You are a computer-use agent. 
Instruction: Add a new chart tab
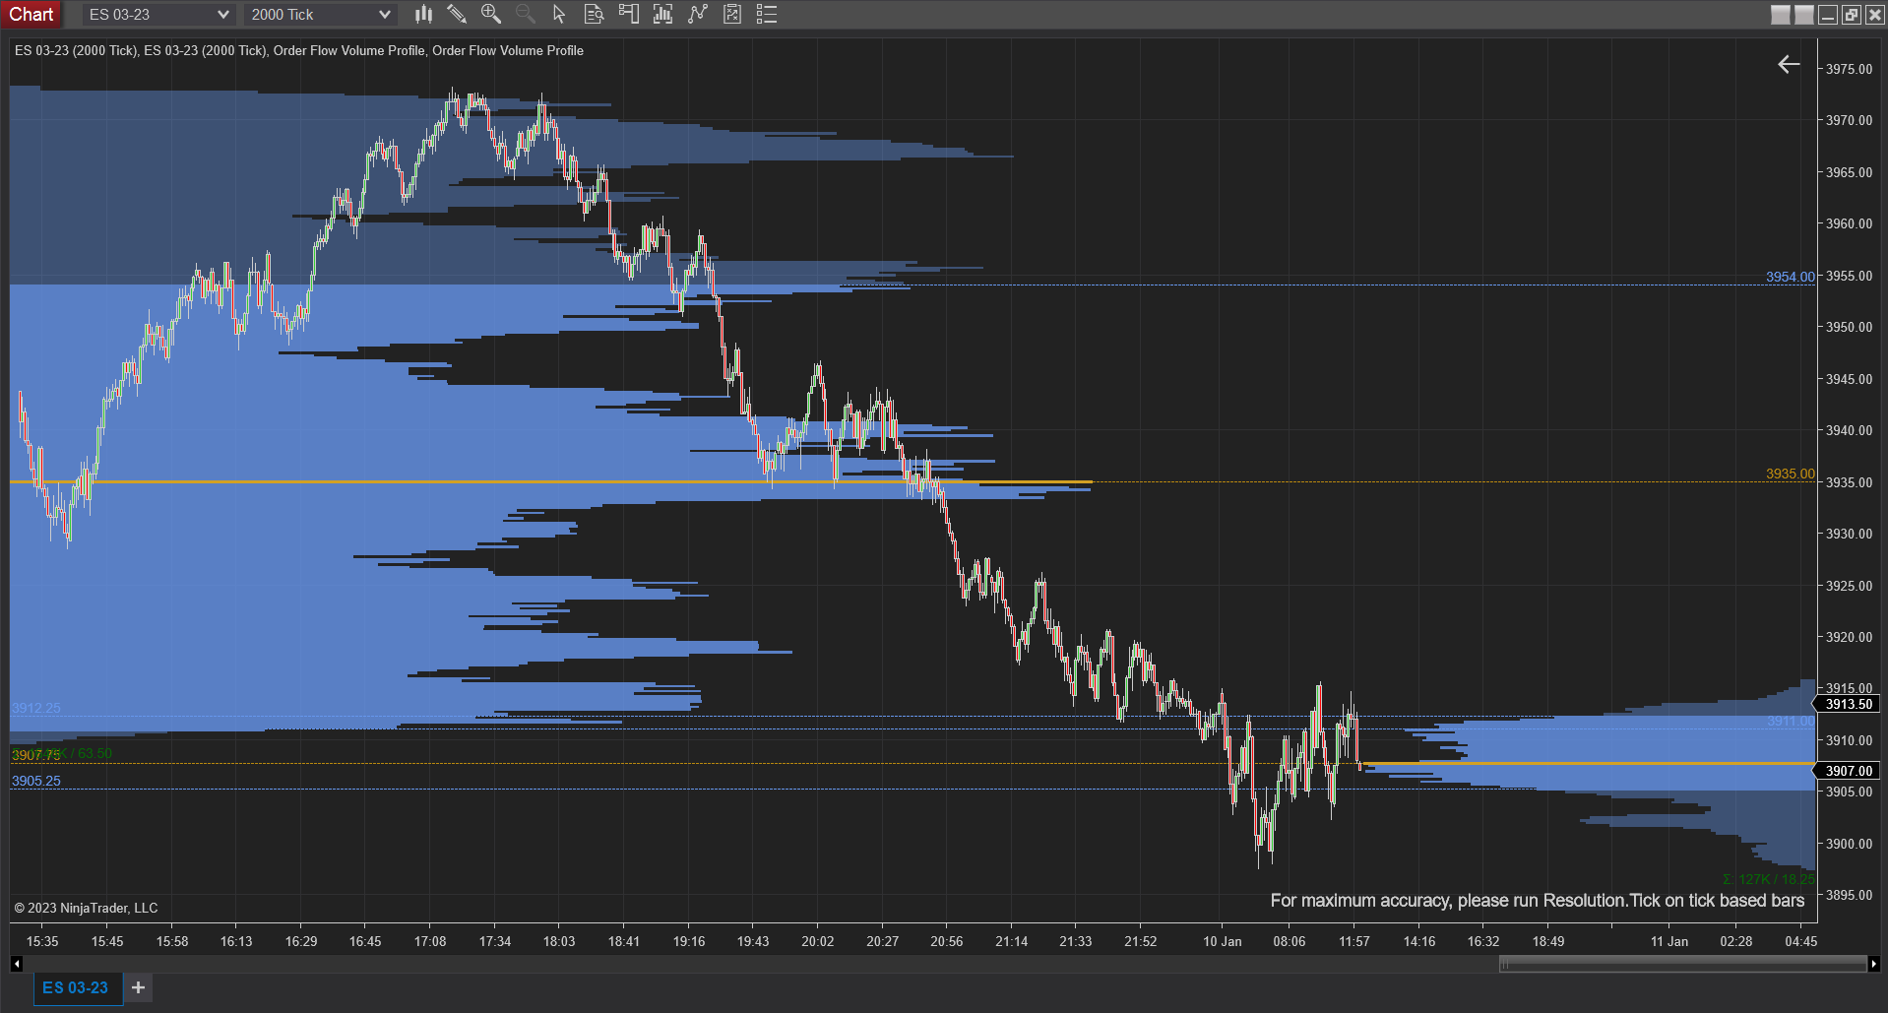(139, 987)
